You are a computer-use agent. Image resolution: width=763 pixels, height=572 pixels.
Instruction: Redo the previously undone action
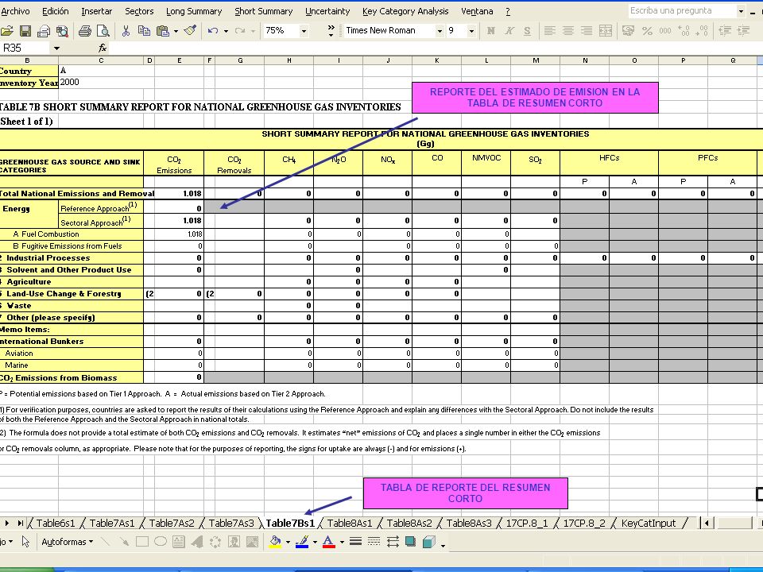click(240, 31)
